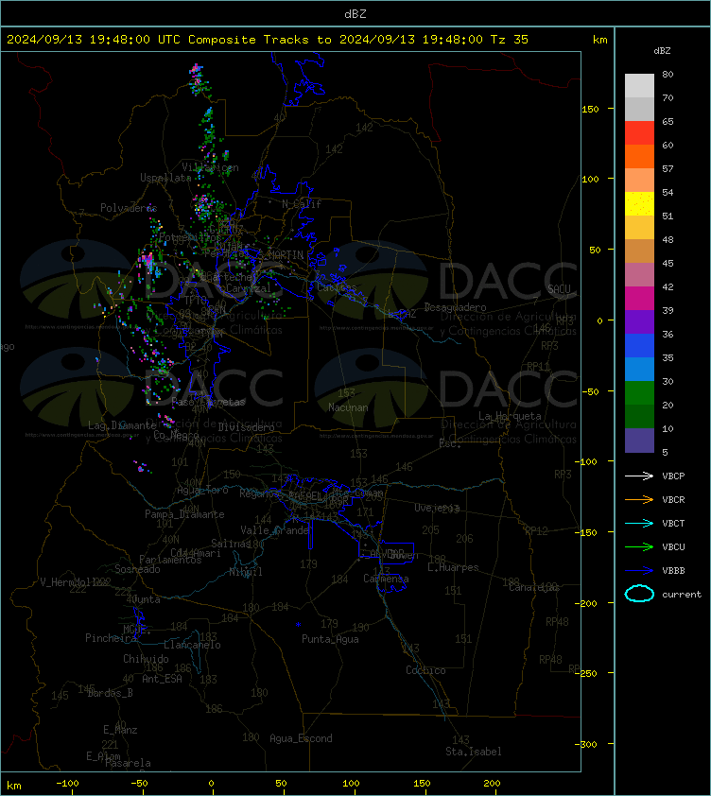Click the bright green 30 dBZ swatch
This screenshot has width=711, height=796.
pos(639,393)
